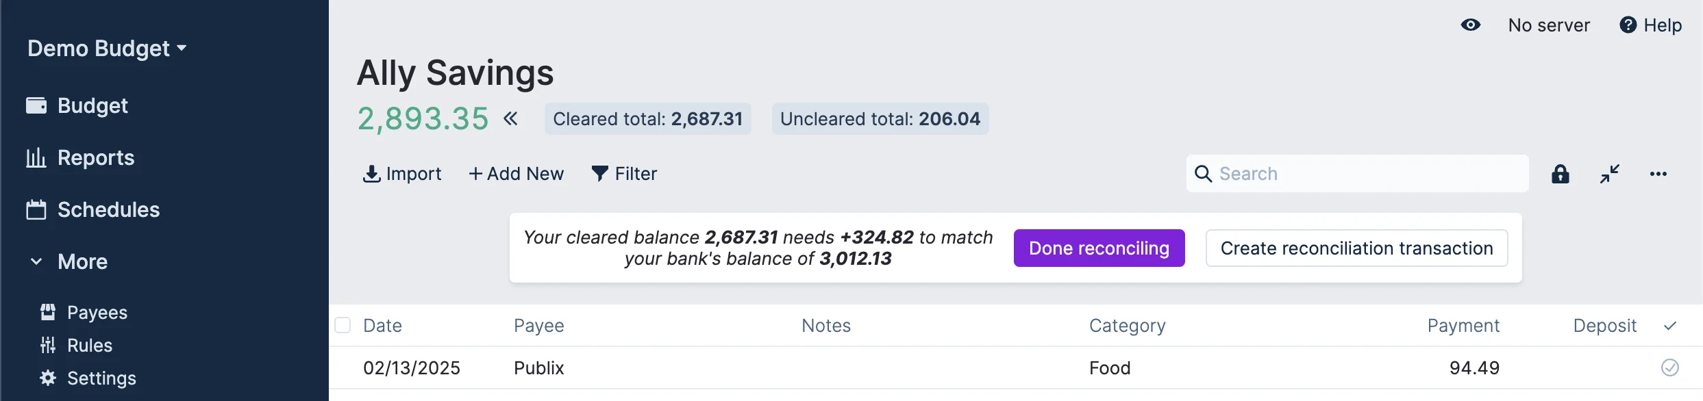Click the collapse split transactions arrows icon
Image resolution: width=1703 pixels, height=401 pixels.
(1610, 174)
